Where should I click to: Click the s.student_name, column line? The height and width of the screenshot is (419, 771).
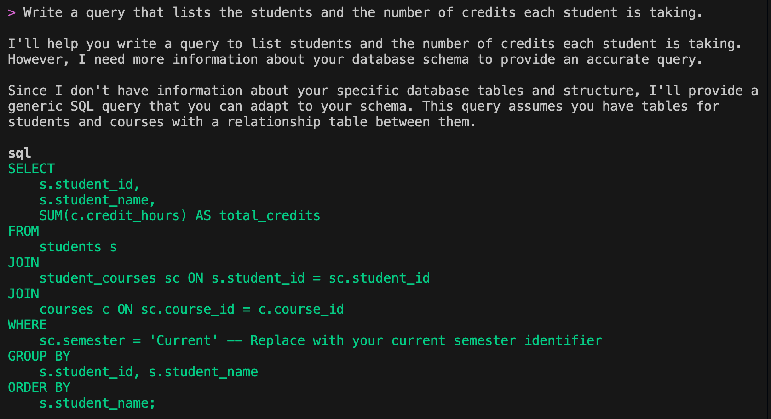point(98,200)
